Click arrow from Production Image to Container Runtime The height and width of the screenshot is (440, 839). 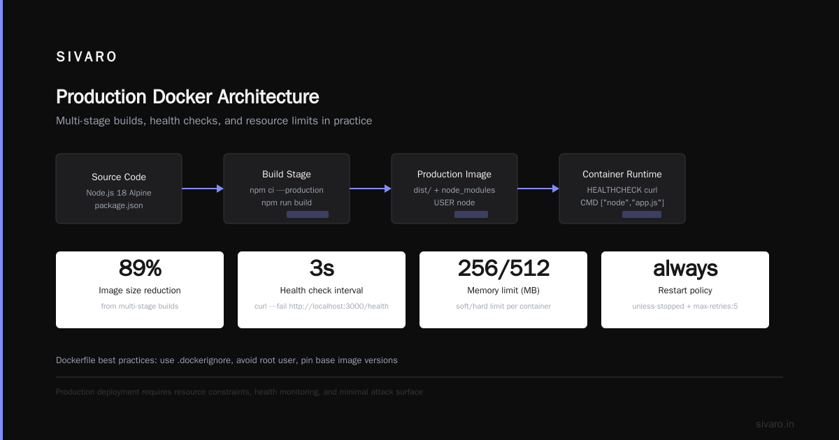tap(538, 189)
